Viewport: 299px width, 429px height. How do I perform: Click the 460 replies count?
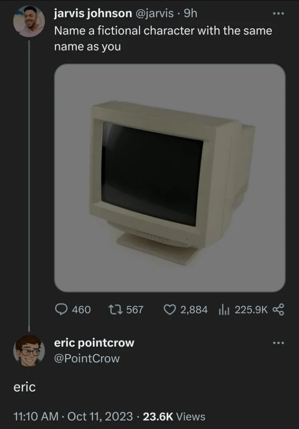click(81, 309)
